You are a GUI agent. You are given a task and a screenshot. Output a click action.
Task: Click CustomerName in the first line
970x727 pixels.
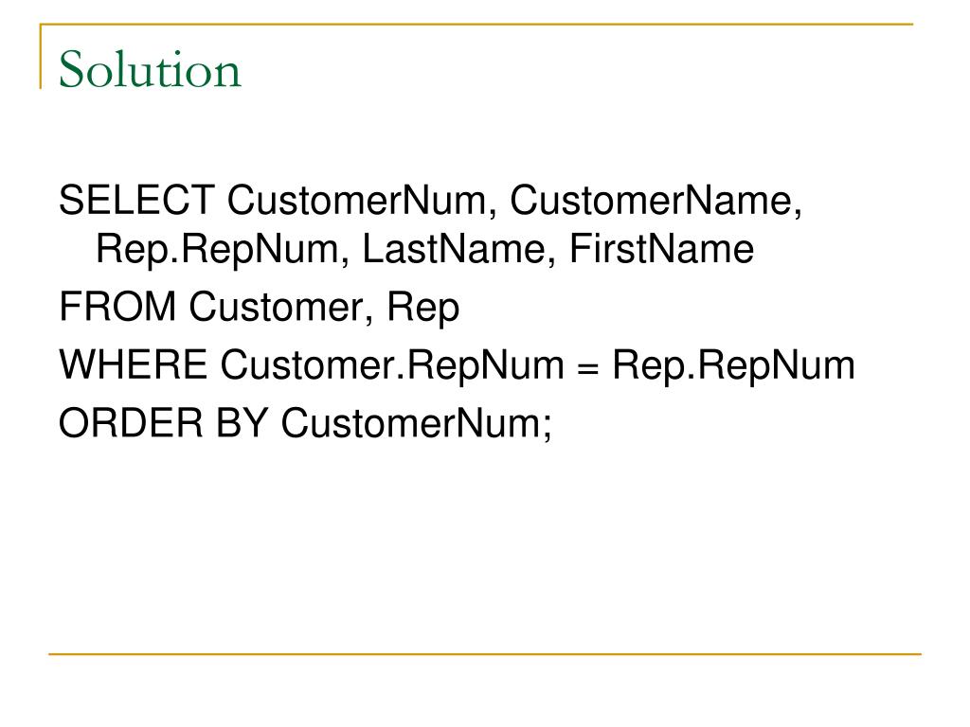tap(656, 202)
